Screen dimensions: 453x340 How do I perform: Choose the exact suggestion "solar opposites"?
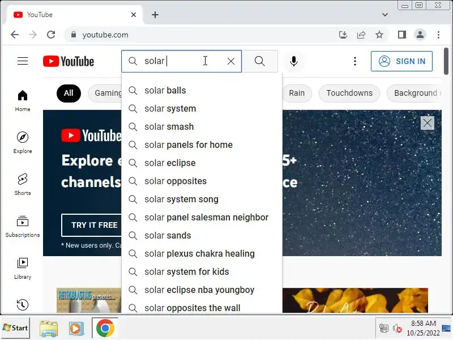pos(202,181)
